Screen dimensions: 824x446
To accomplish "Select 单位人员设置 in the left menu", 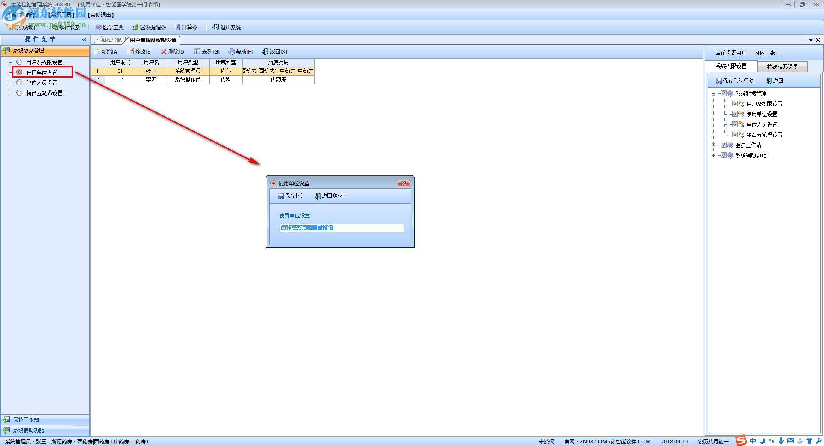I will 42,83.
